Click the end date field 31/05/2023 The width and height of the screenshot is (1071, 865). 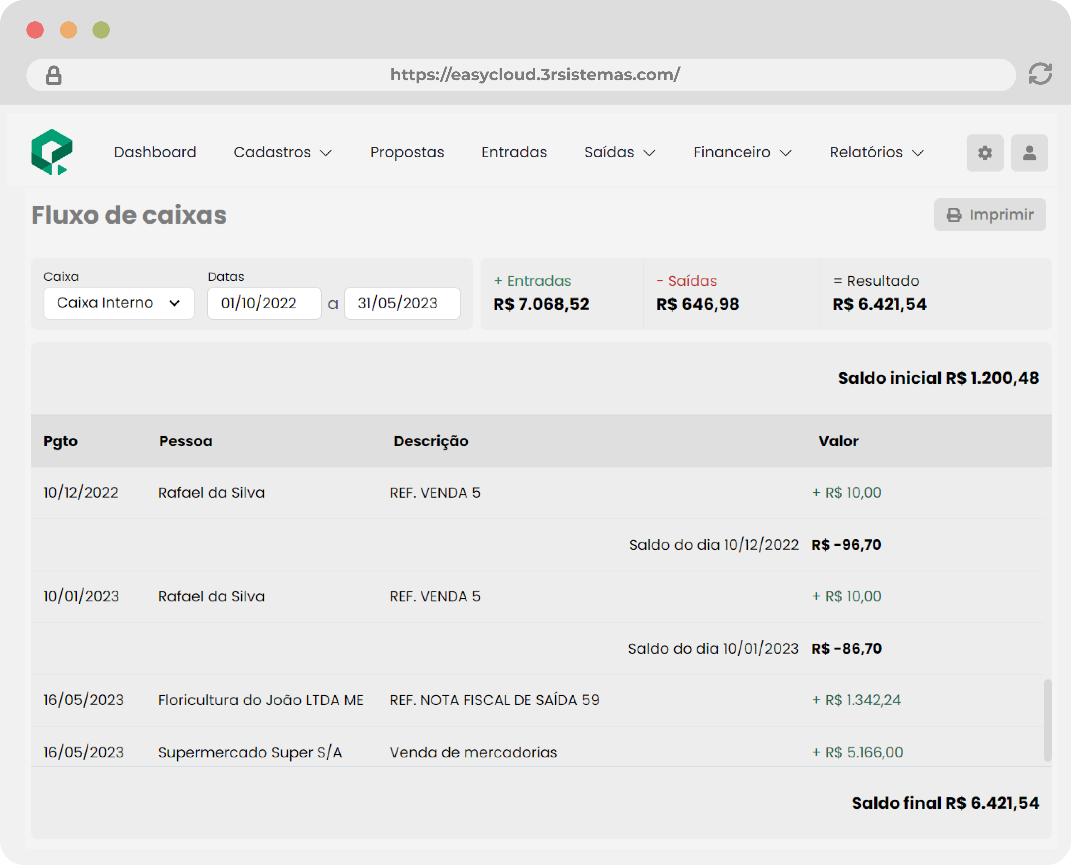[x=402, y=303]
